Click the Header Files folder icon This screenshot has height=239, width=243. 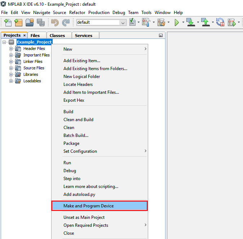coord(18,49)
